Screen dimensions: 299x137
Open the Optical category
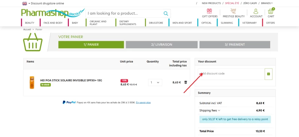pos(206,23)
